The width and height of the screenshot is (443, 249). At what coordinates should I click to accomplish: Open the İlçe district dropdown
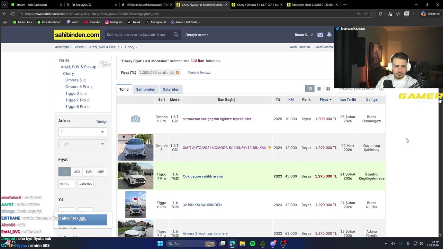[83, 144]
